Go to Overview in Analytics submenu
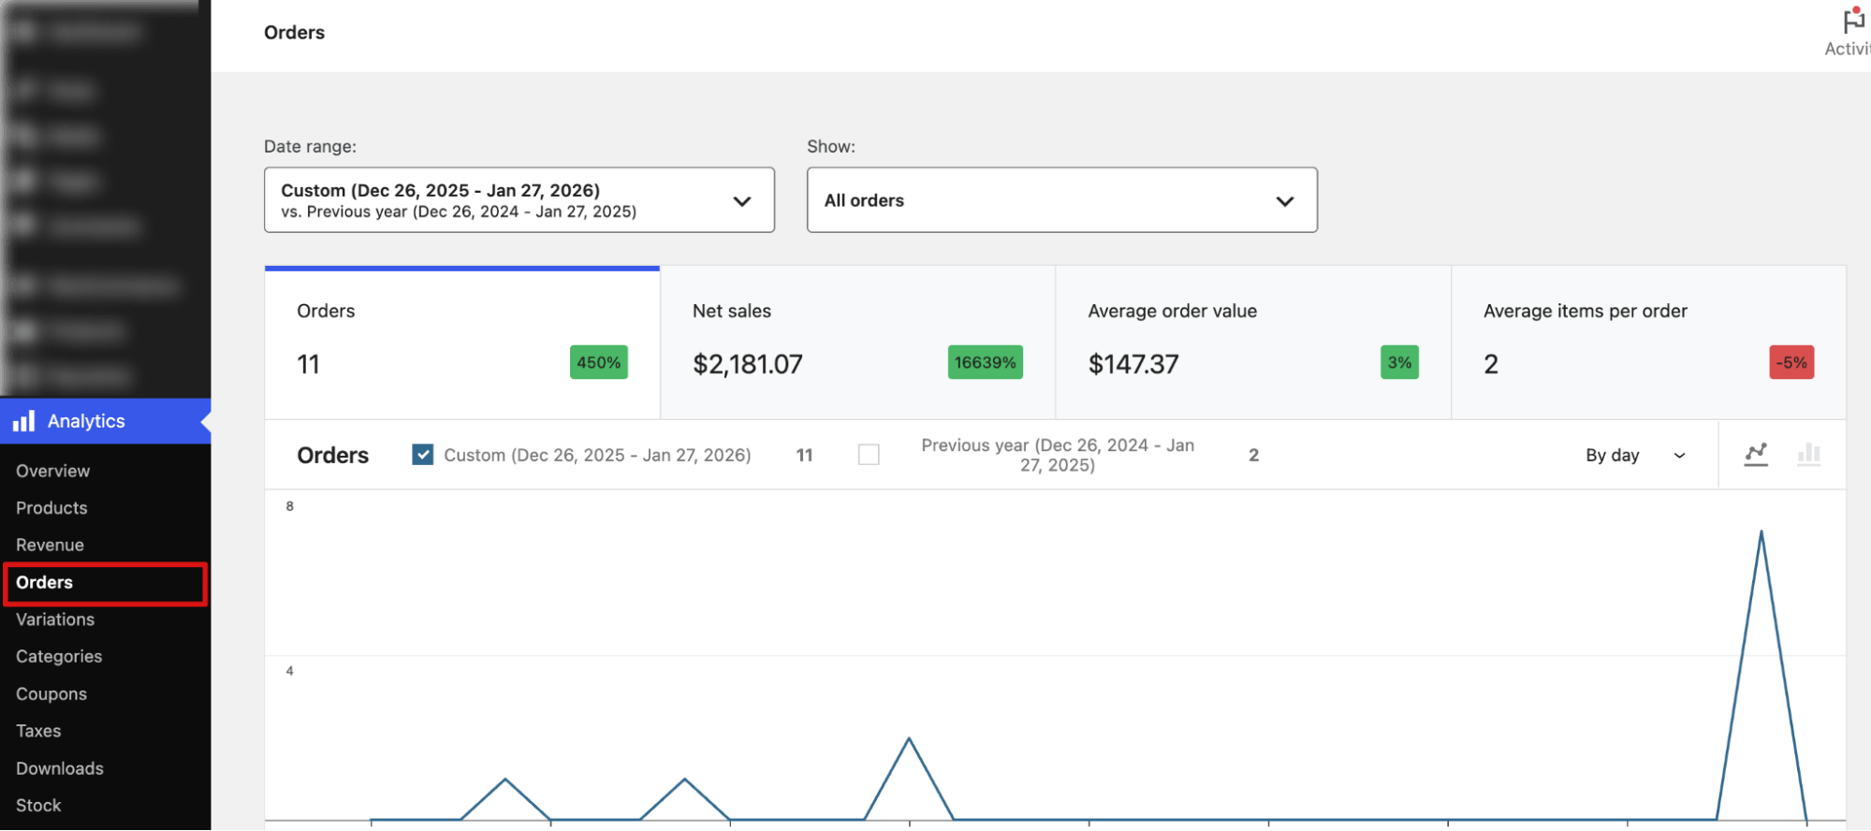The width and height of the screenshot is (1871, 831). point(52,471)
